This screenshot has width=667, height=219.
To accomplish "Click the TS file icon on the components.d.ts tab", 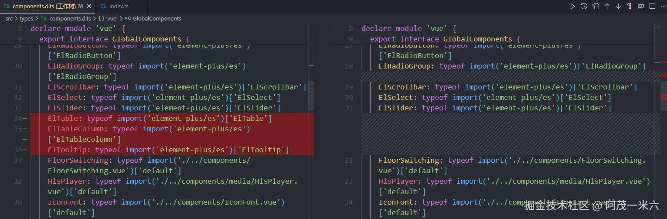I will (7, 7).
